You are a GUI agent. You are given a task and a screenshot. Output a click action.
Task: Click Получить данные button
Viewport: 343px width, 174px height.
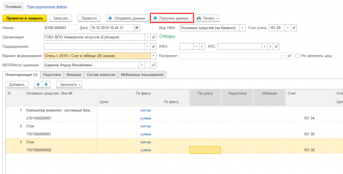coord(172,18)
